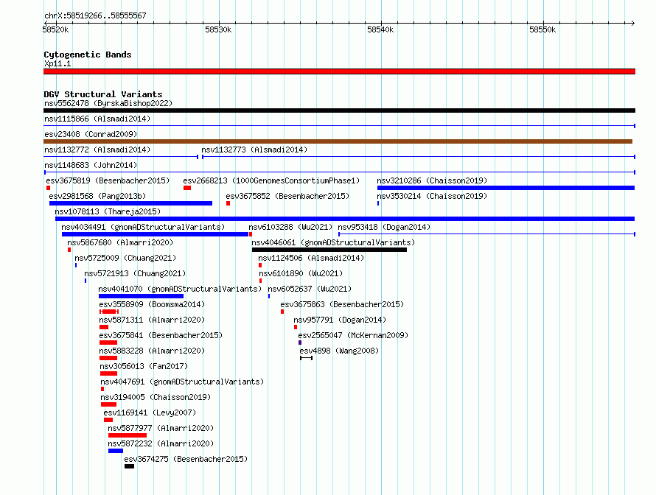Screen dimensions: 656x495
Task: Open esv2565047 (McKernan2009) label
Action: tap(353, 335)
